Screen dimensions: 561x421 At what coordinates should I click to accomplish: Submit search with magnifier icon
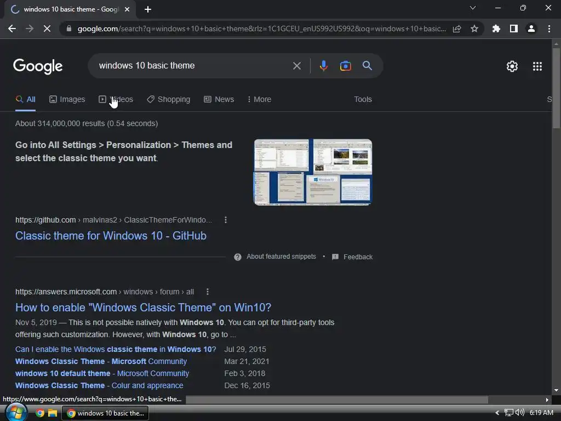pos(368,66)
